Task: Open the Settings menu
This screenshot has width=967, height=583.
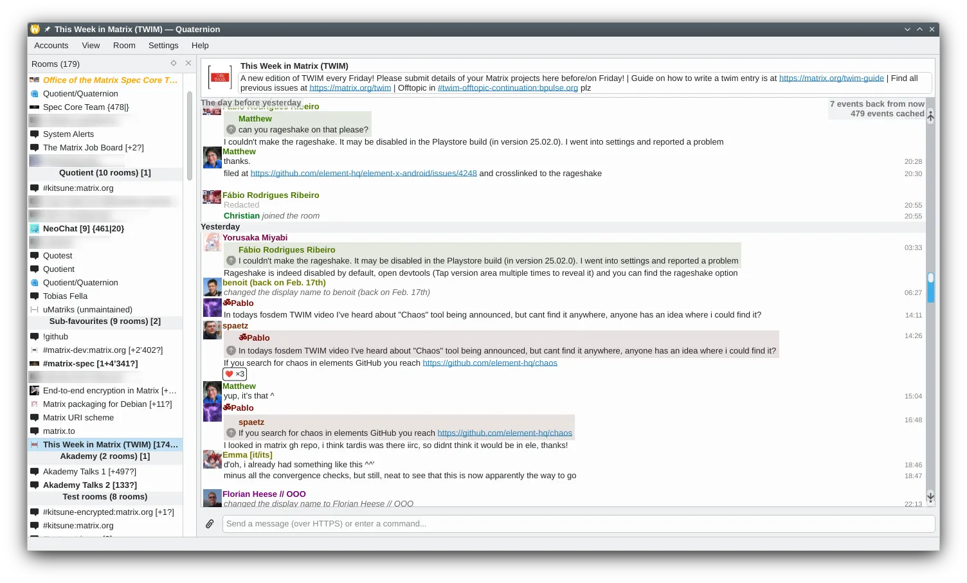Action: (163, 46)
